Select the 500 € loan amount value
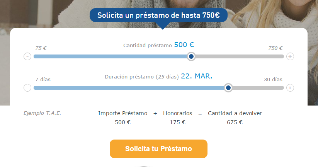This screenshot has width=318, height=167. point(184,45)
